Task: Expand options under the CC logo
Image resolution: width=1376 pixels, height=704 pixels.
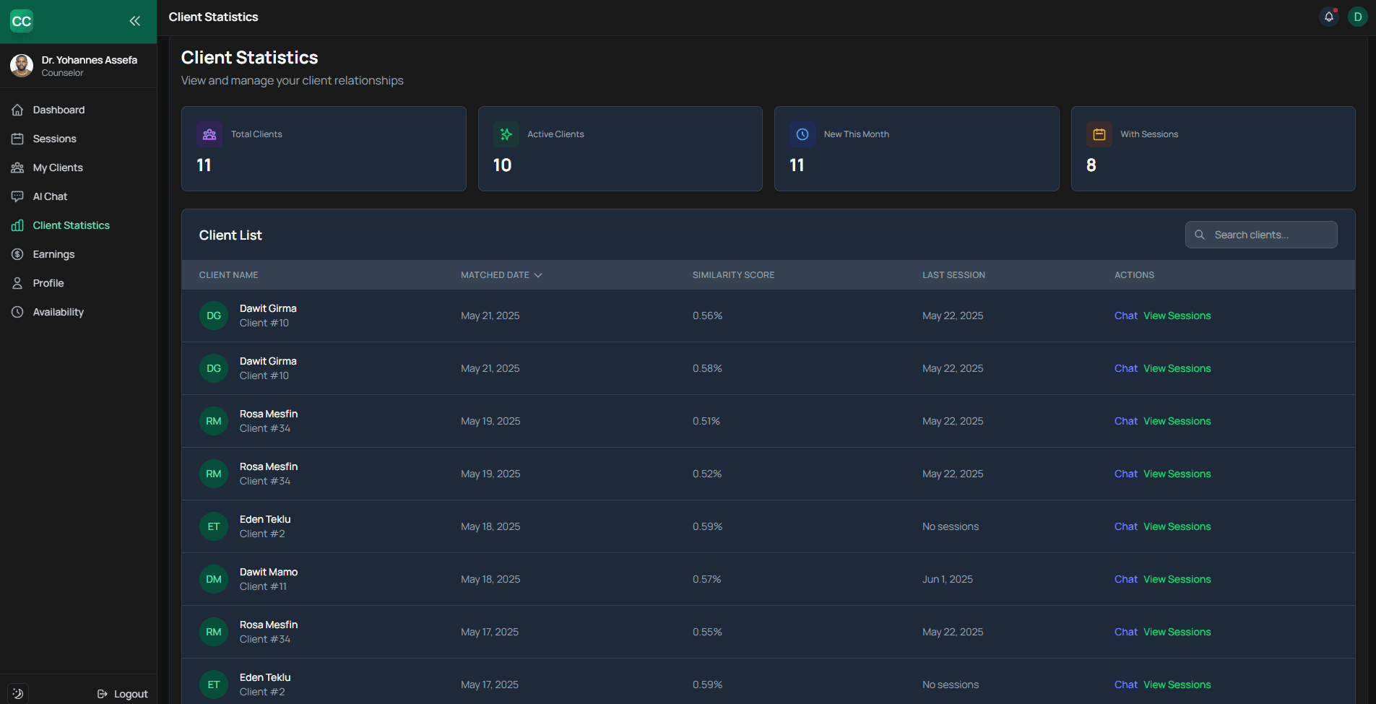Action: pos(22,21)
